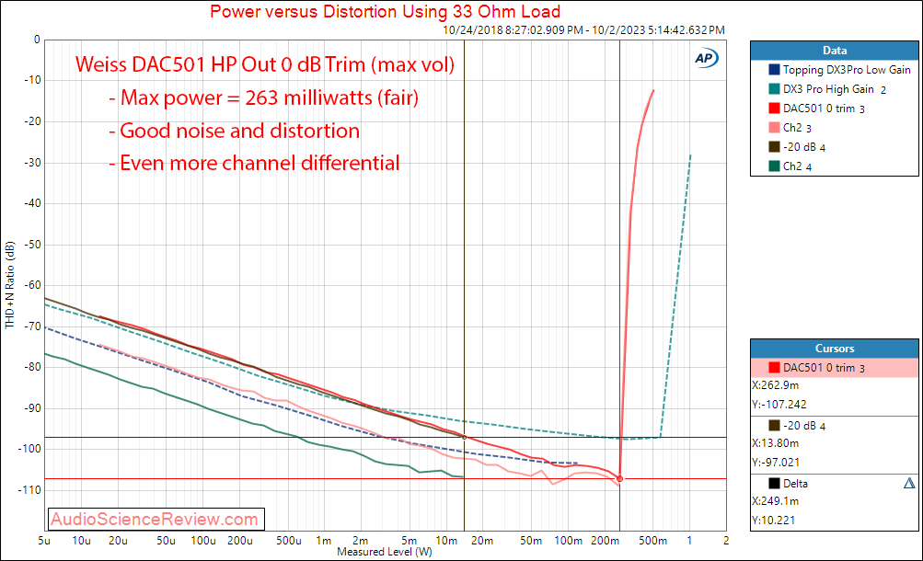Click the 'Max power = 263 milliwatts' annotation
The height and width of the screenshot is (561, 923).
264,97
